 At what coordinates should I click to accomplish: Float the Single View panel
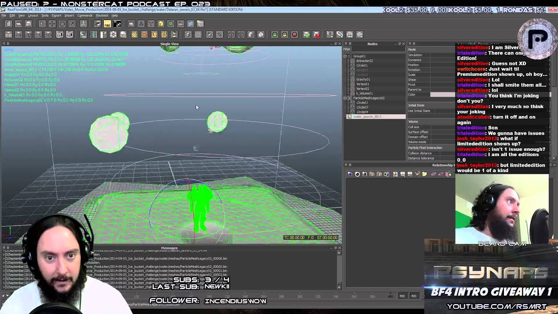point(335,44)
